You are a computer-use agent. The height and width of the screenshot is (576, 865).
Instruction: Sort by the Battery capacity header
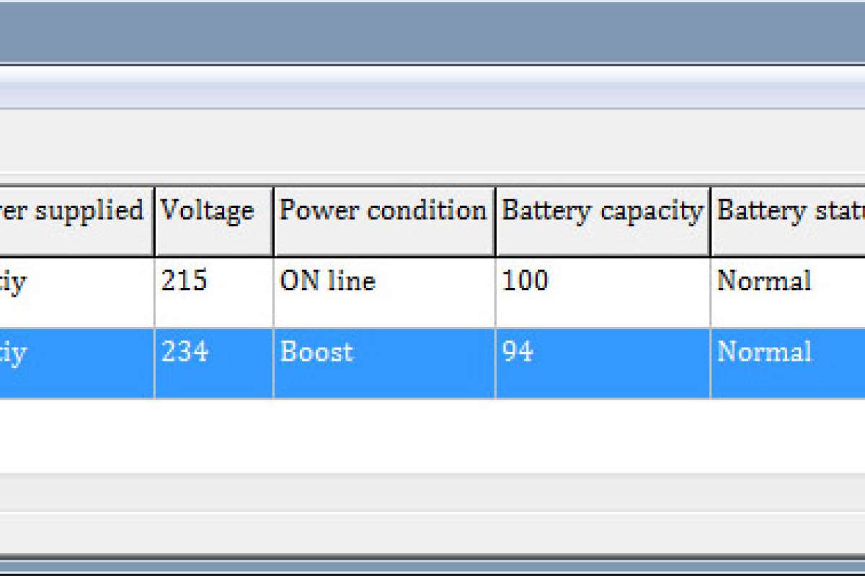click(x=602, y=220)
